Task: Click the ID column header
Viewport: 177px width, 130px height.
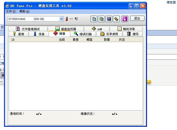Action: 33,40
